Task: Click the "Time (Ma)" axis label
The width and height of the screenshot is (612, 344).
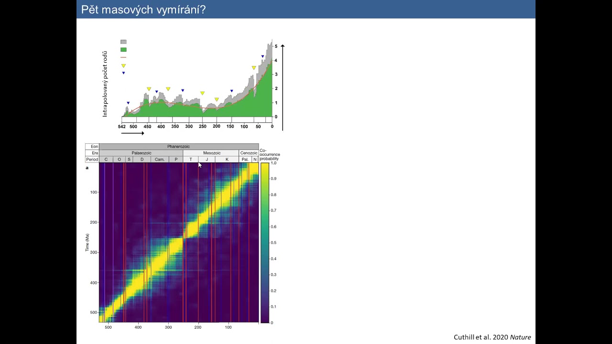Action: tap(87, 243)
